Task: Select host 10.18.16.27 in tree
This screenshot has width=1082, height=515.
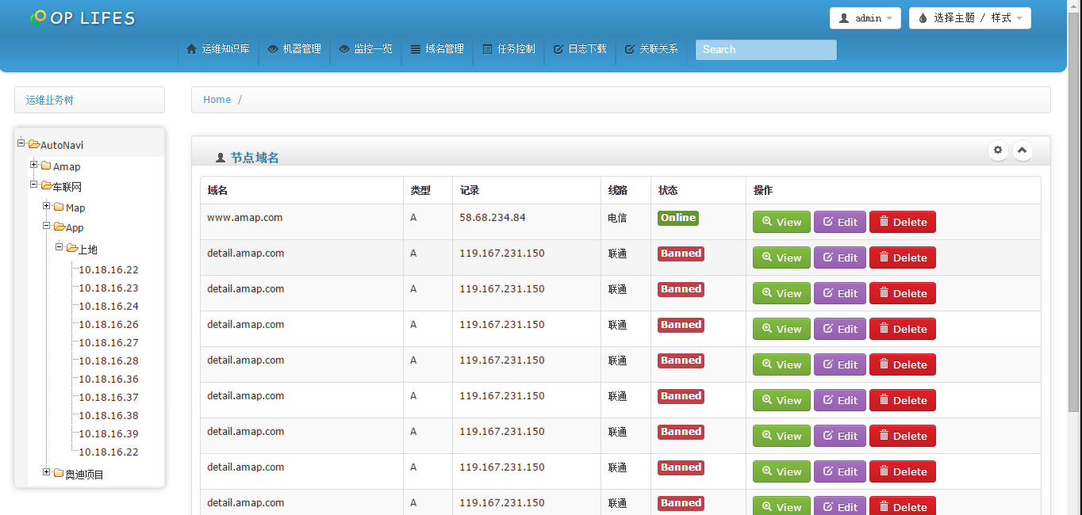Action: 108,343
